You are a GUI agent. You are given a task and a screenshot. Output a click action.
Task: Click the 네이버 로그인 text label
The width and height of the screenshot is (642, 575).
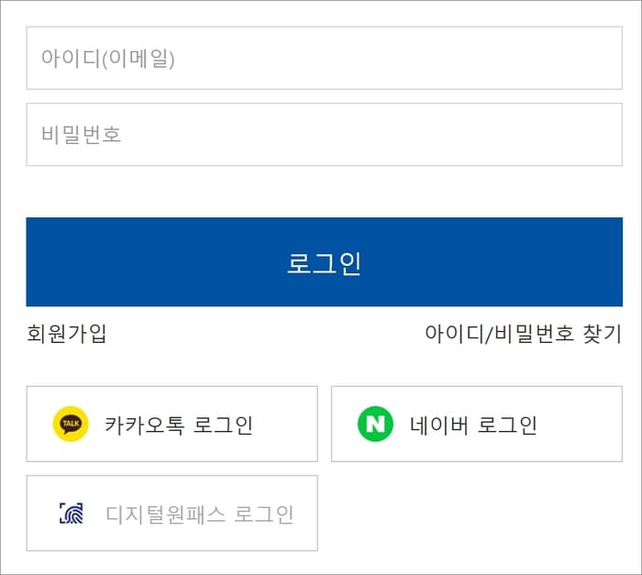point(473,425)
